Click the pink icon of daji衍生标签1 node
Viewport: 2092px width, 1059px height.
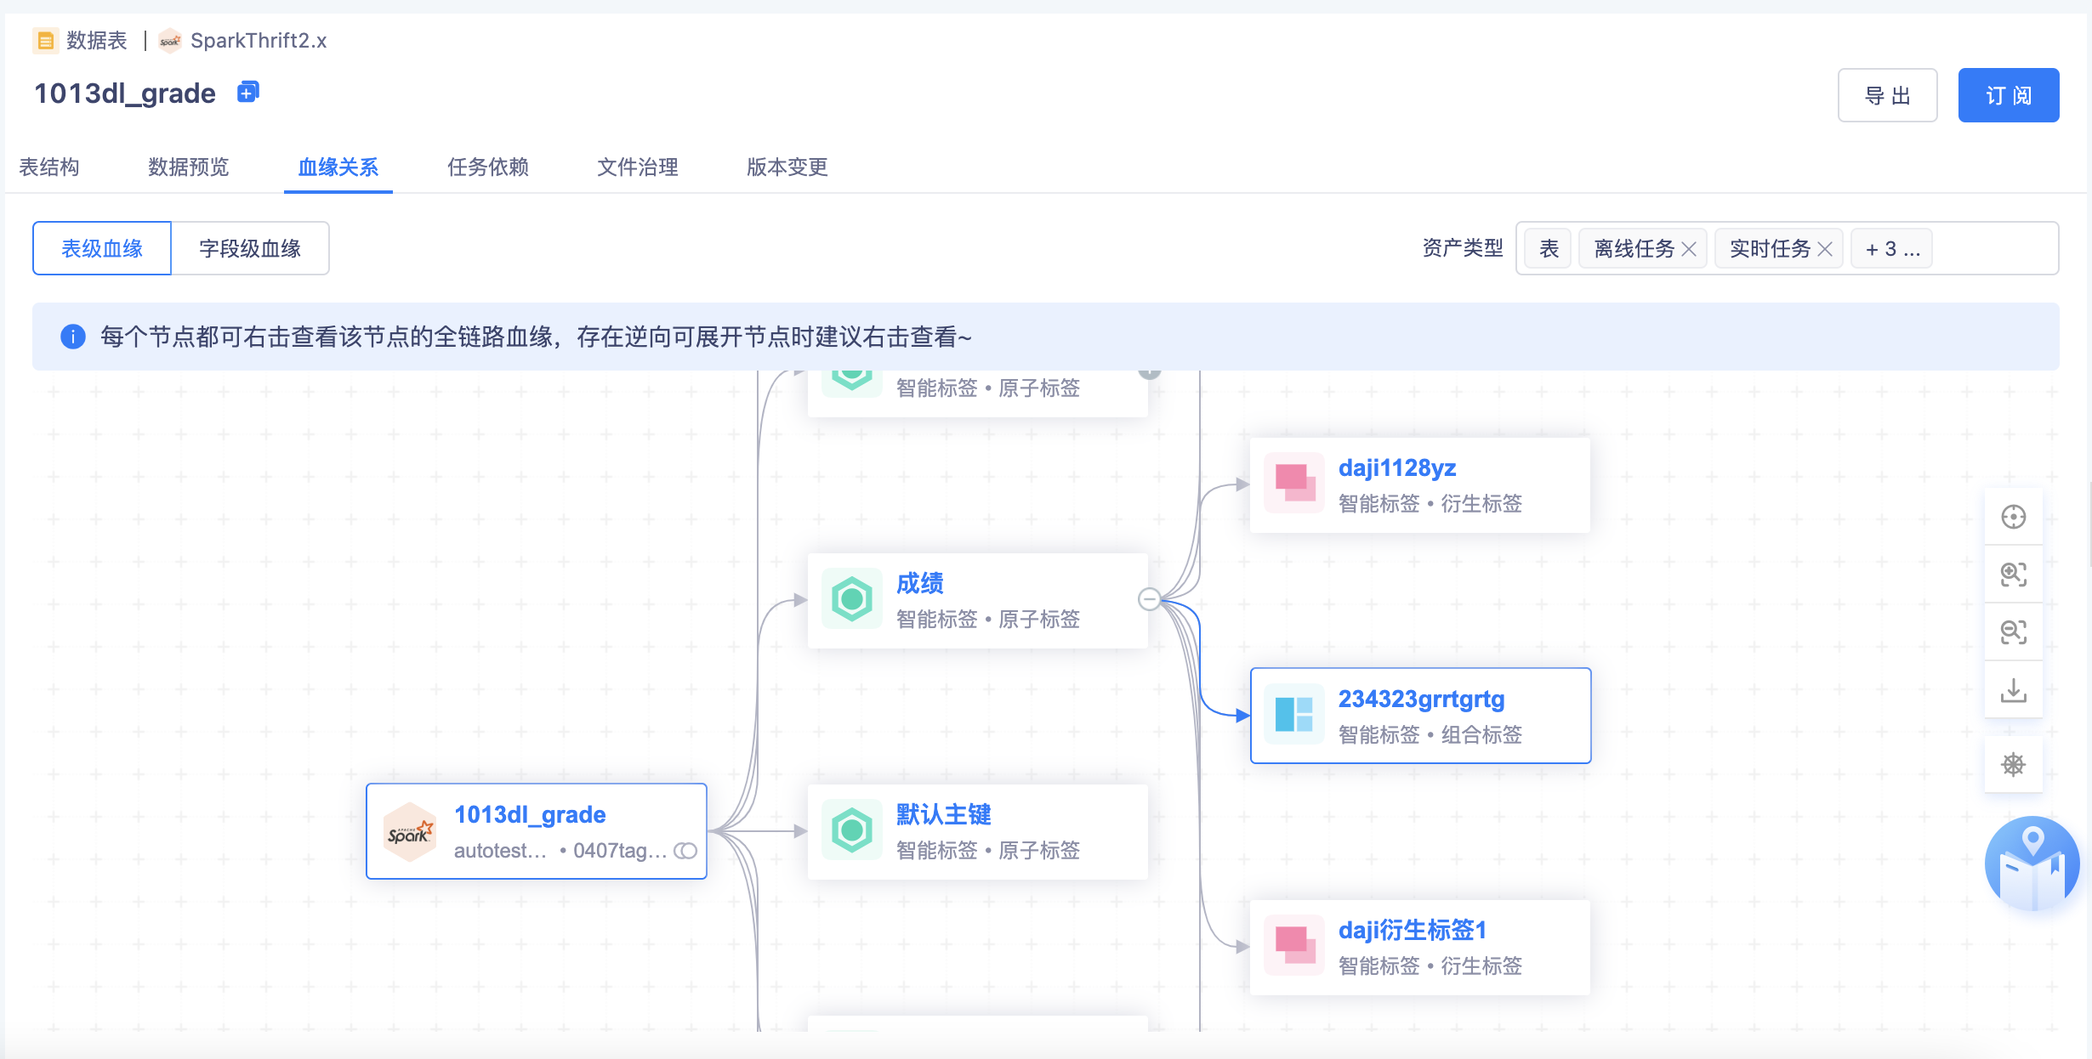point(1294,945)
